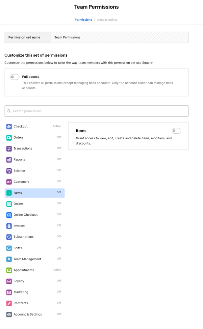Open Reports via its chart icon
Viewport: 203px width, 329px height.
point(9,159)
